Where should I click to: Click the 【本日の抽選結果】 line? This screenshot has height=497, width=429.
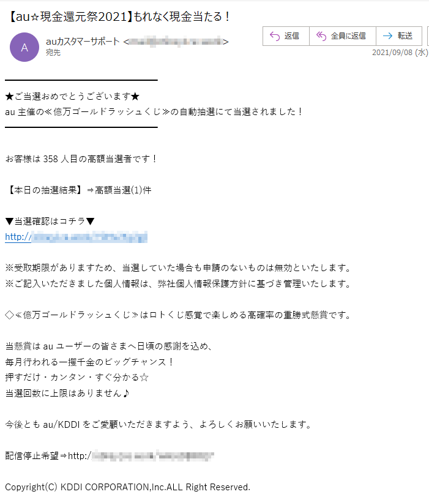78,190
